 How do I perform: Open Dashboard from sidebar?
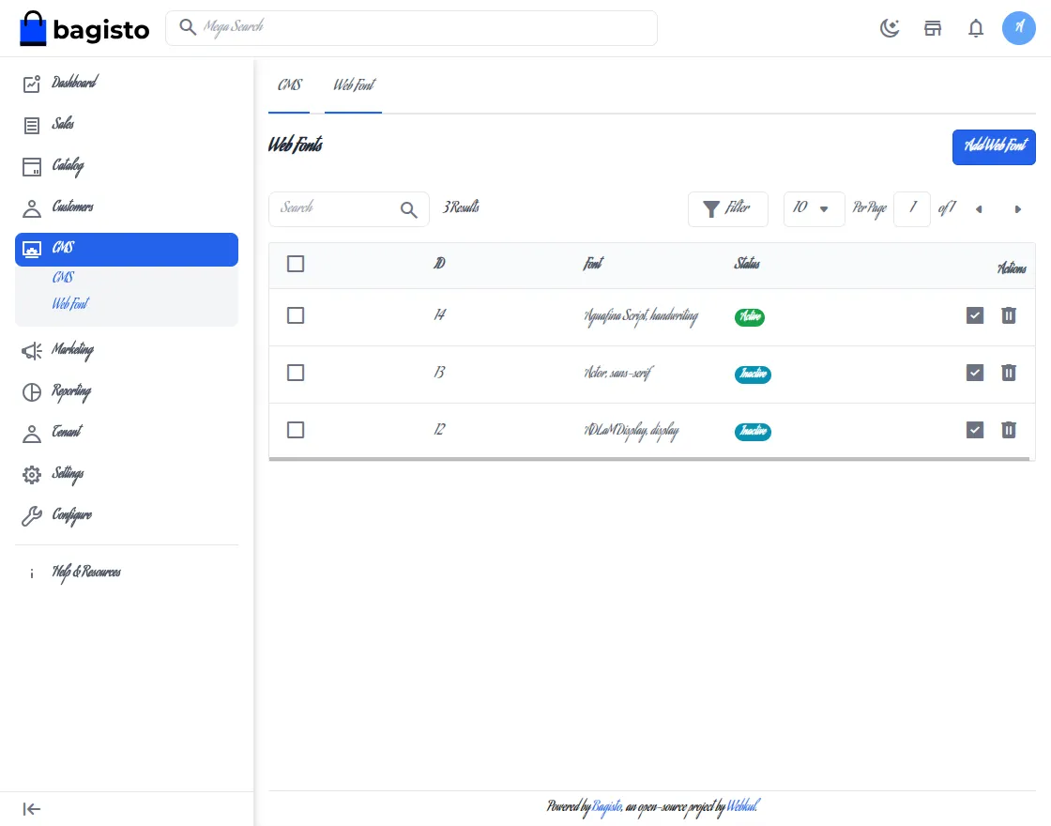click(x=126, y=84)
